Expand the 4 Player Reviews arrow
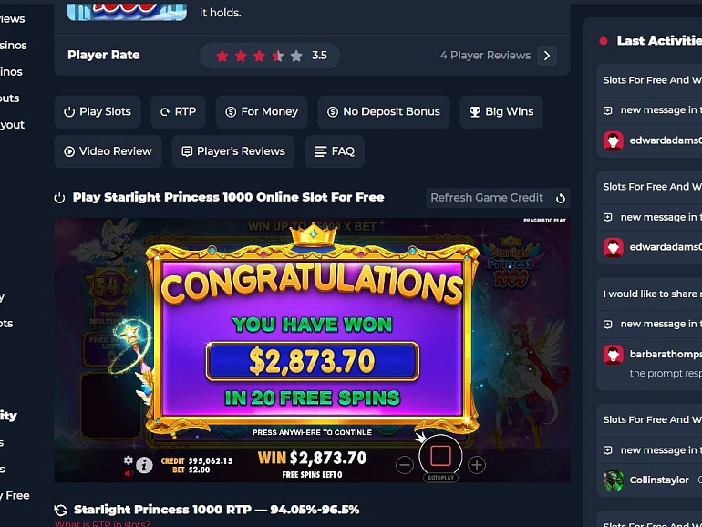The height and width of the screenshot is (527, 702). tap(547, 56)
